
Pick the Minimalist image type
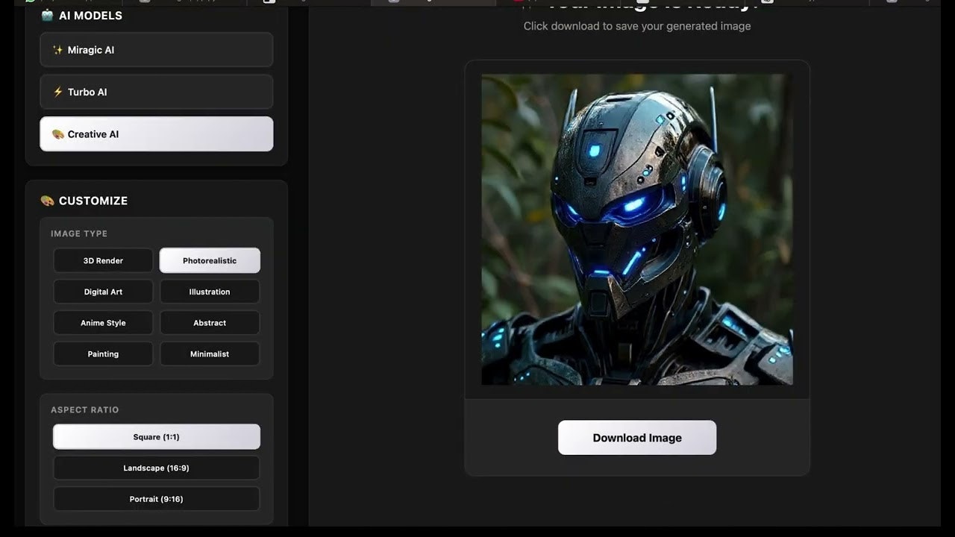coord(210,354)
